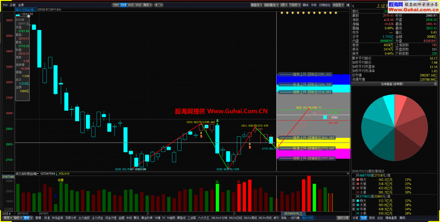Click the green S sell signal marker

click(x=217, y=121)
